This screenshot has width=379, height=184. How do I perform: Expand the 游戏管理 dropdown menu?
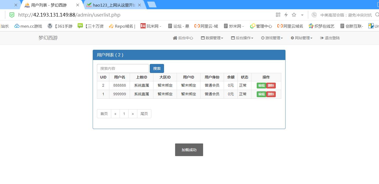(272, 38)
